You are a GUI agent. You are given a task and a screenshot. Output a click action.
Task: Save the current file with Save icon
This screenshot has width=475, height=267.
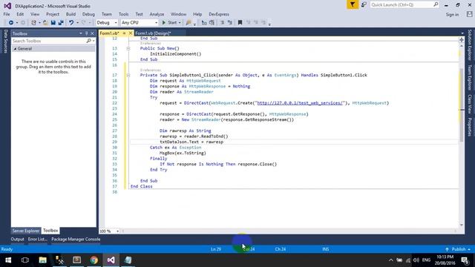pos(53,23)
